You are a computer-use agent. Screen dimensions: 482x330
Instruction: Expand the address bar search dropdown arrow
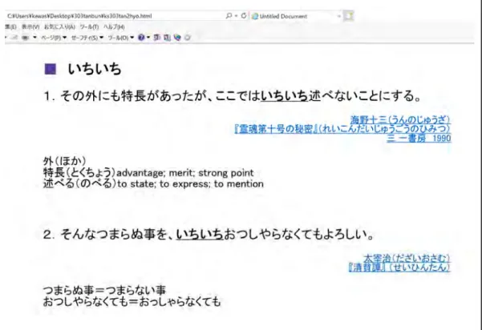(x=236, y=16)
